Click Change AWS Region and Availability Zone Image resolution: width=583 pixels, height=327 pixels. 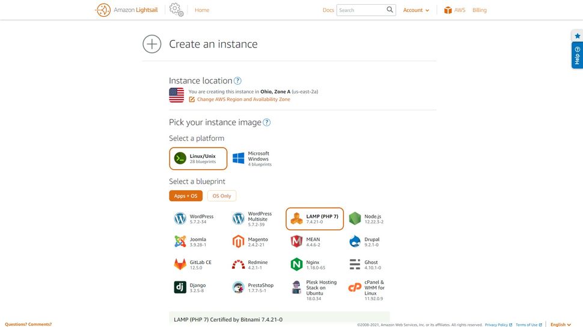pyautogui.click(x=243, y=99)
